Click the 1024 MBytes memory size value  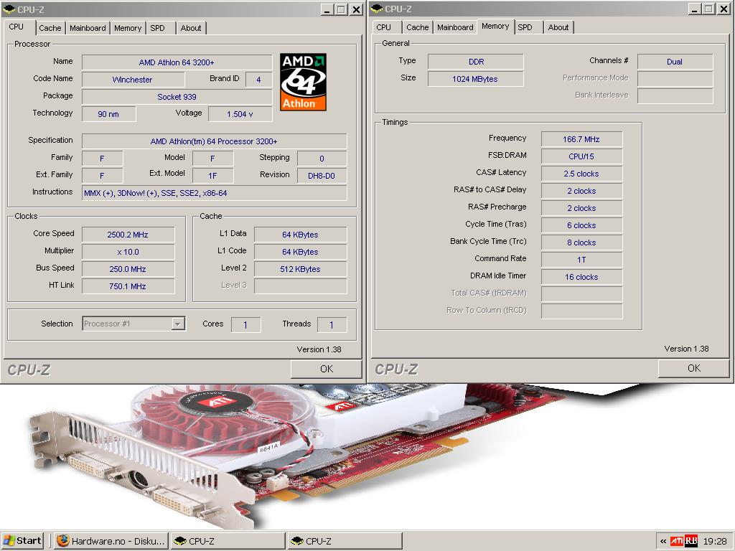[476, 79]
